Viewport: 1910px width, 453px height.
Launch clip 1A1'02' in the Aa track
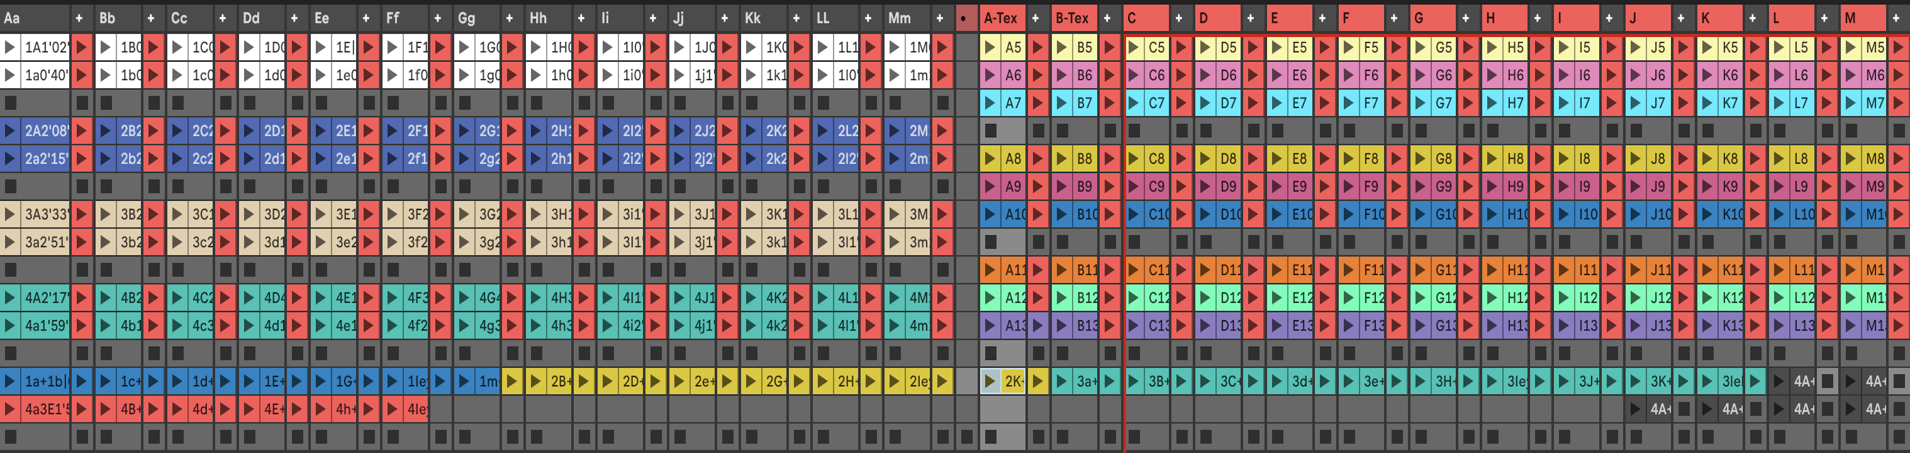10,48
